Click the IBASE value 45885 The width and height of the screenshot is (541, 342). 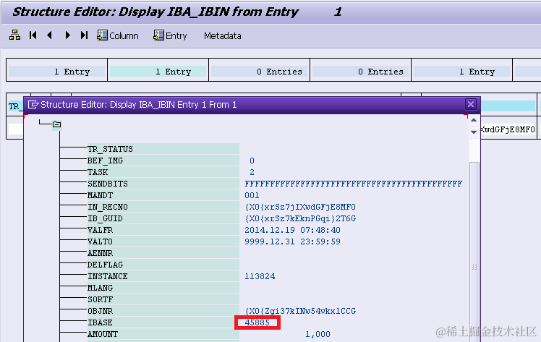[257, 322]
